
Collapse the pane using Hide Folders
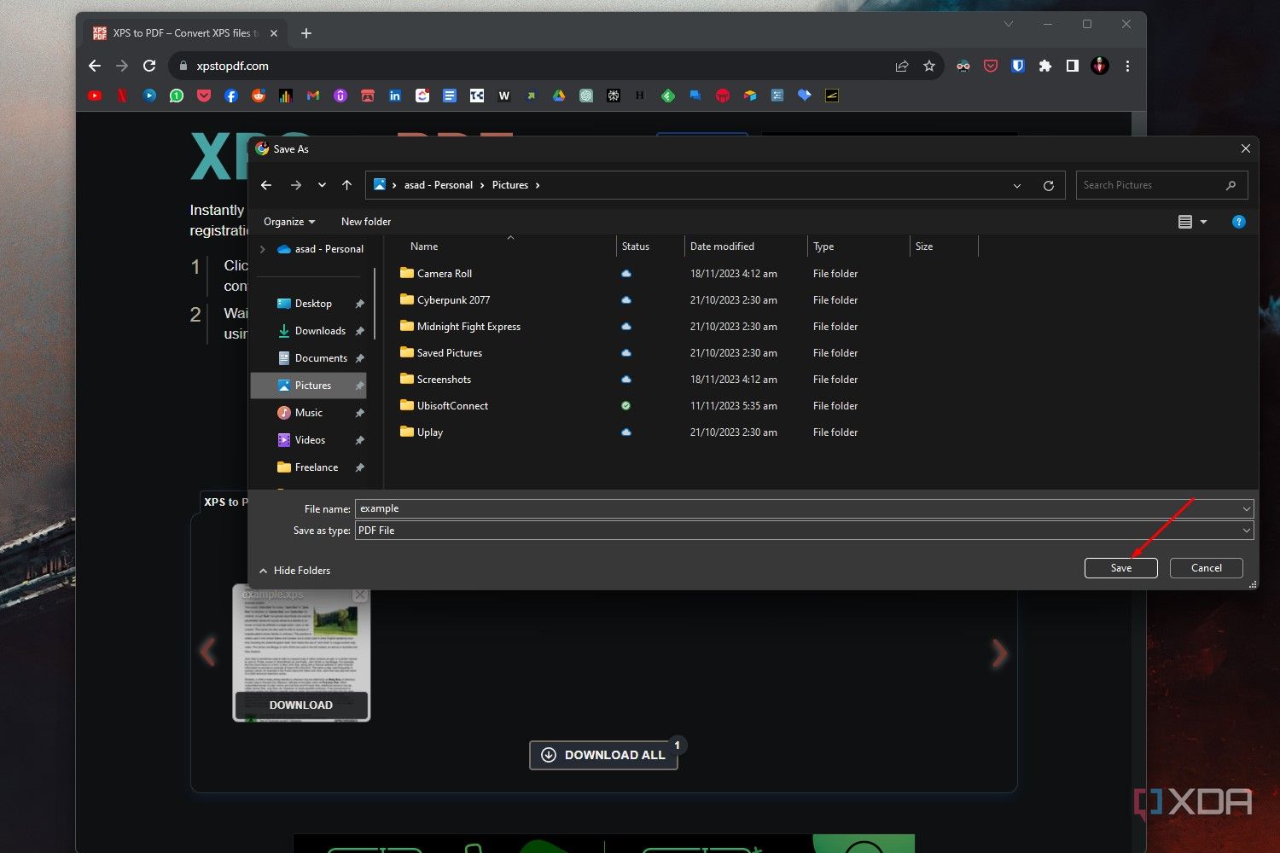point(294,571)
